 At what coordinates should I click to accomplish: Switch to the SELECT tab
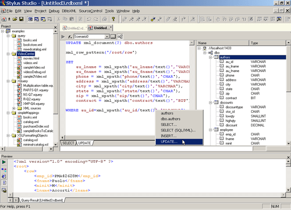(68, 143)
